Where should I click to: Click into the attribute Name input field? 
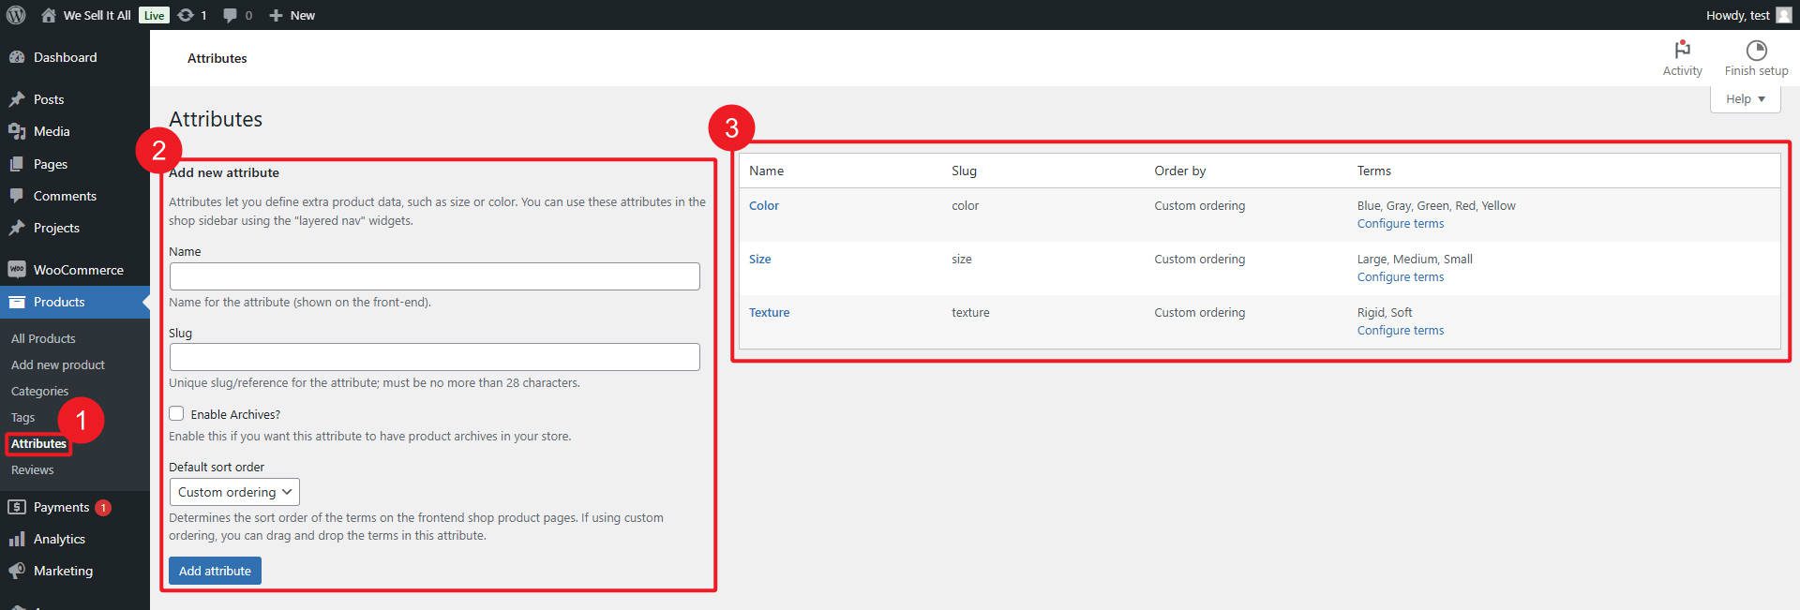coord(434,276)
